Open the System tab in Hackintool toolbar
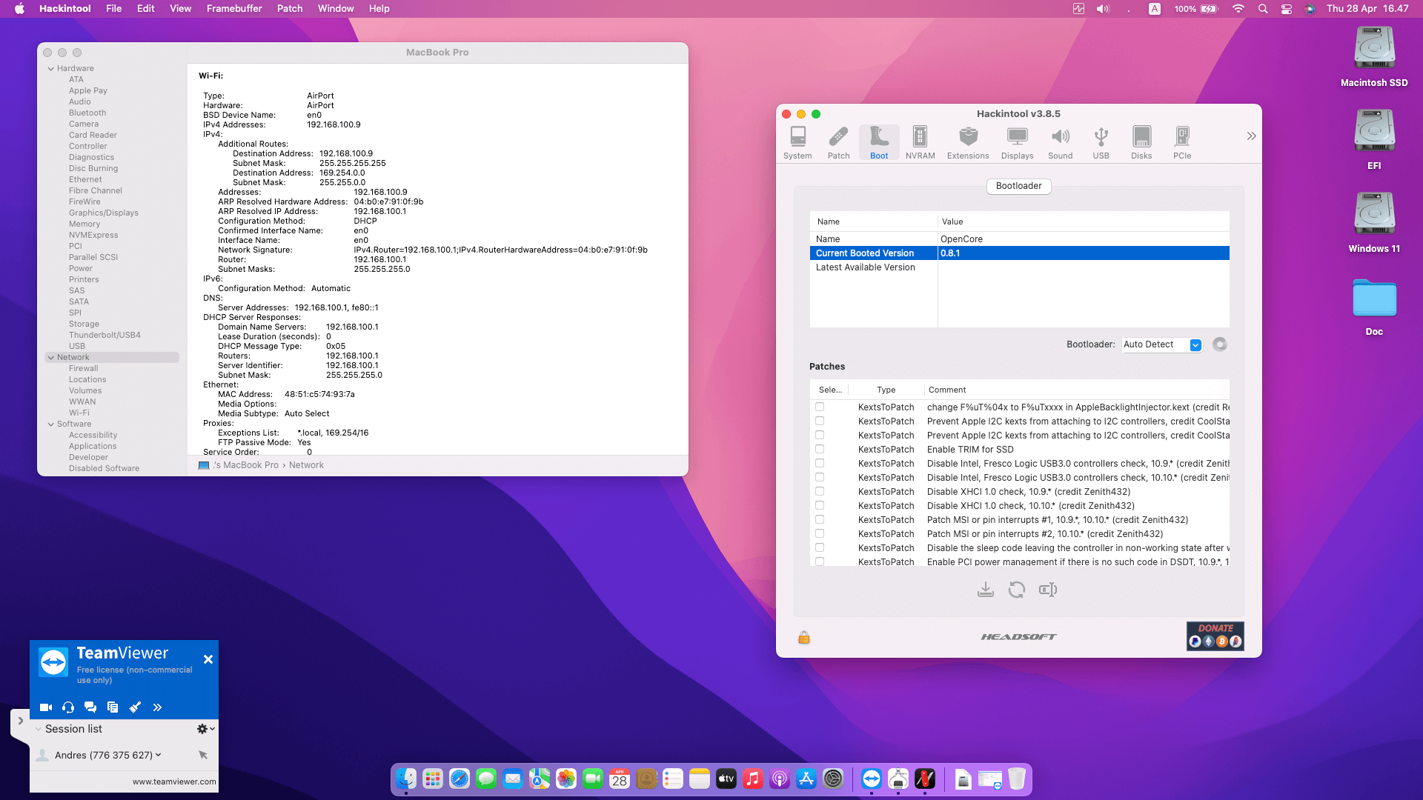Image resolution: width=1423 pixels, height=800 pixels. (x=797, y=142)
